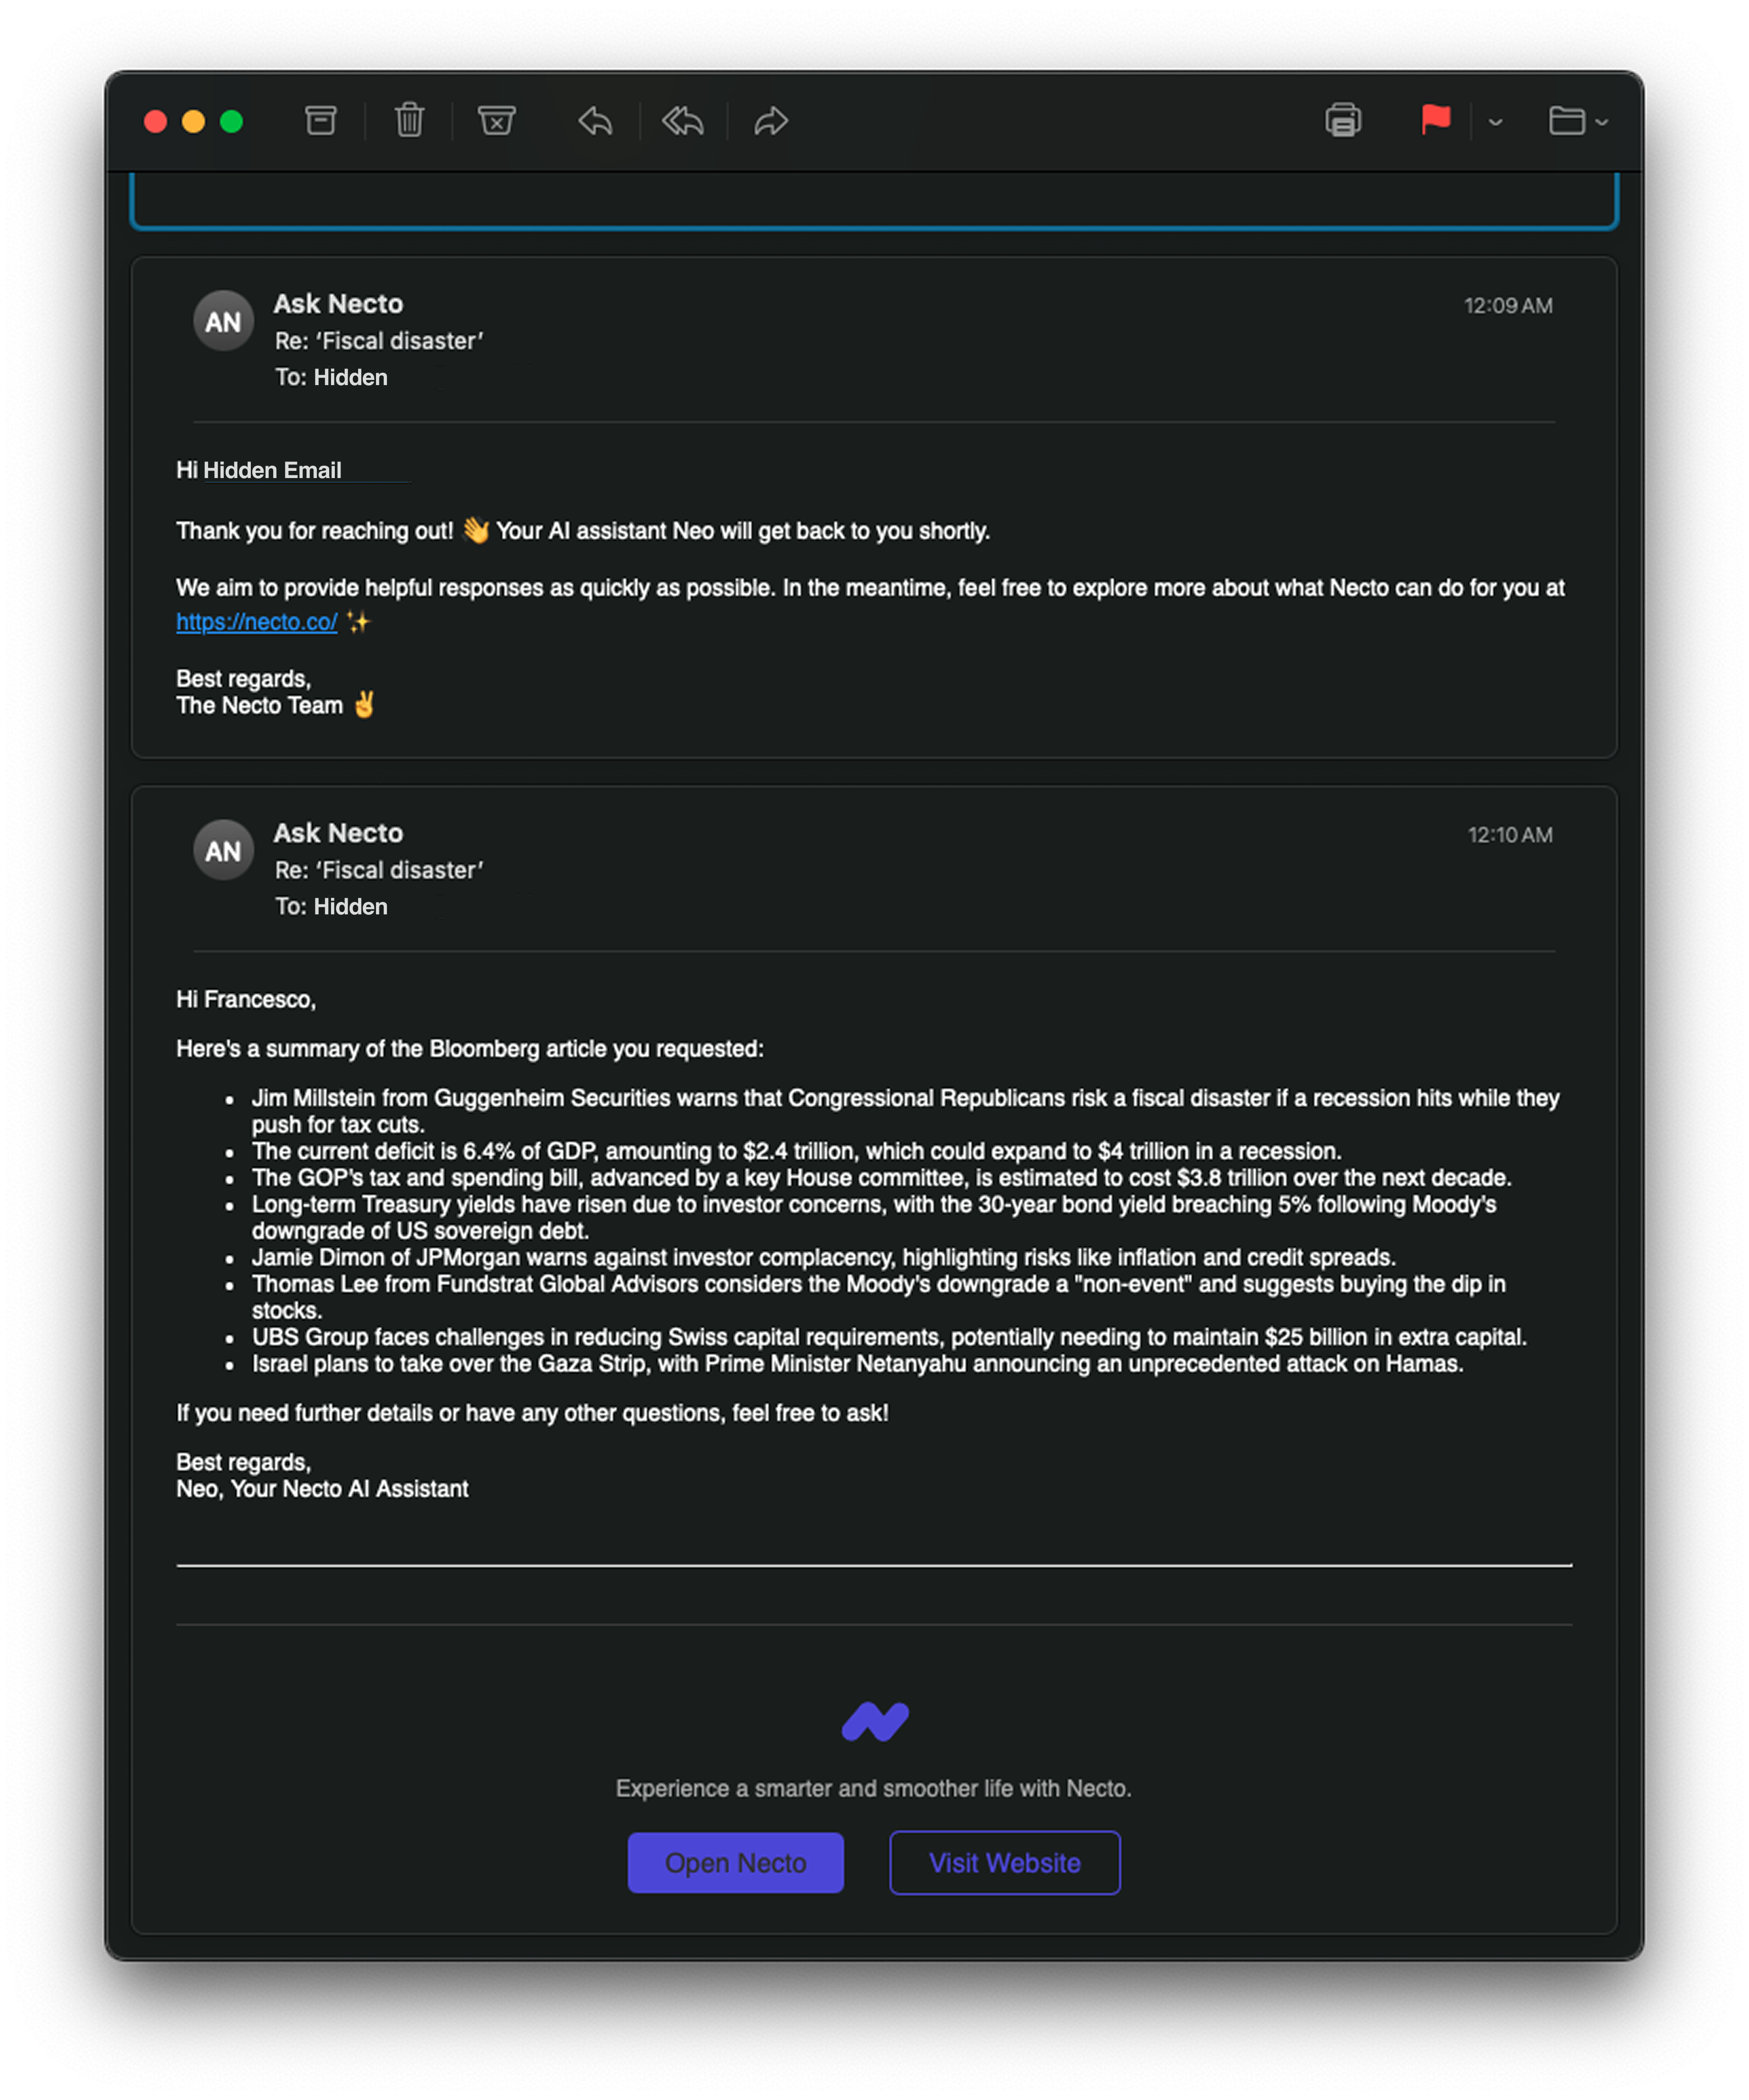Archive the message via toolbar
The height and width of the screenshot is (2100, 1749).
pos(320,121)
